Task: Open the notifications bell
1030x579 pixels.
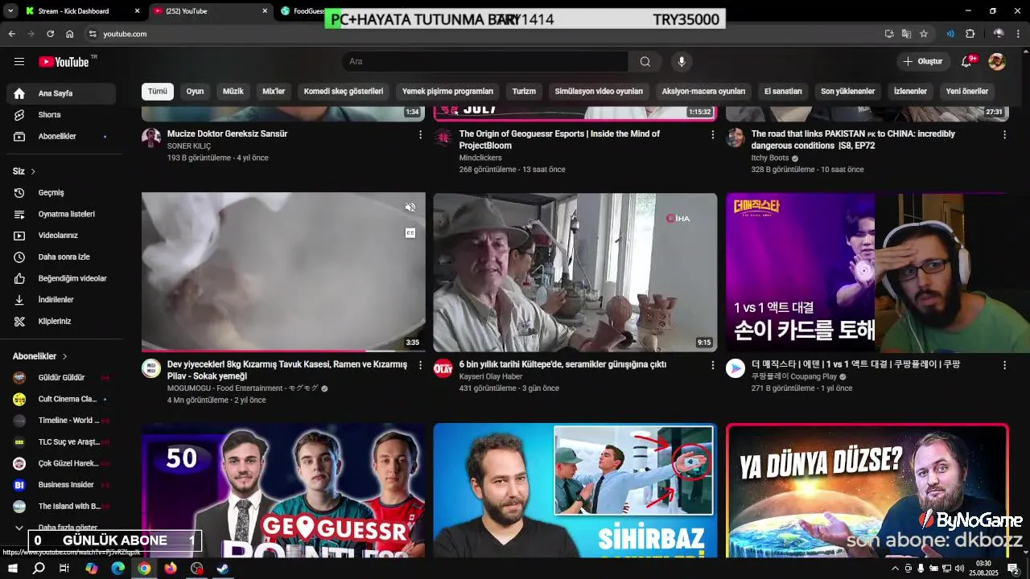Action: pos(967,62)
